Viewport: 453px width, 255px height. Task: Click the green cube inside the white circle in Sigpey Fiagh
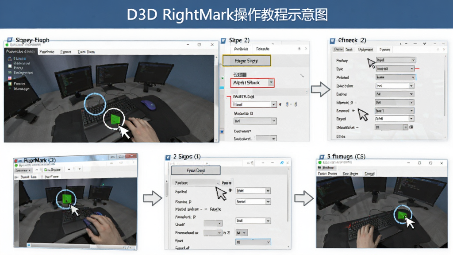pos(115,119)
